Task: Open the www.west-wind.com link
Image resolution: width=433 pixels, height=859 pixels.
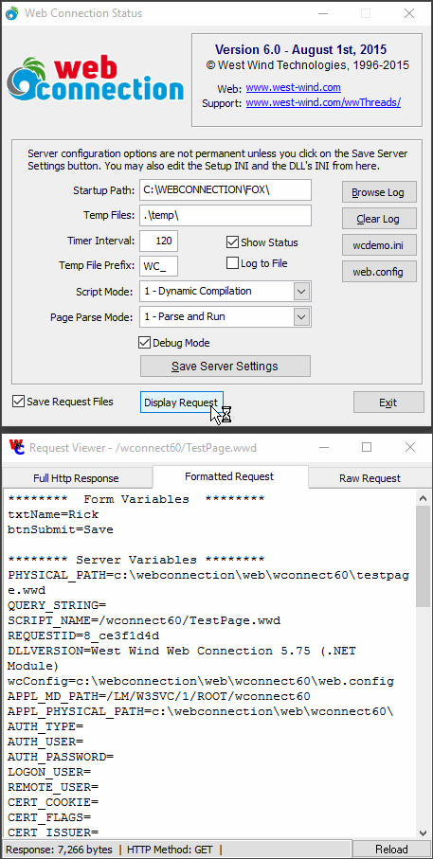Action: point(293,88)
